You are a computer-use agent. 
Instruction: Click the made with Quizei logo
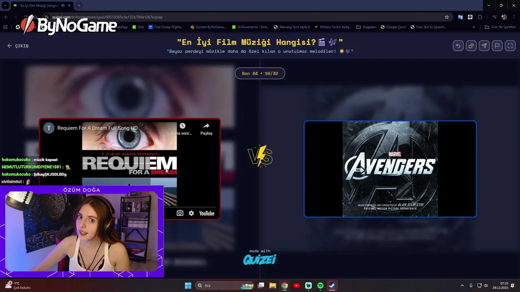[260, 257]
